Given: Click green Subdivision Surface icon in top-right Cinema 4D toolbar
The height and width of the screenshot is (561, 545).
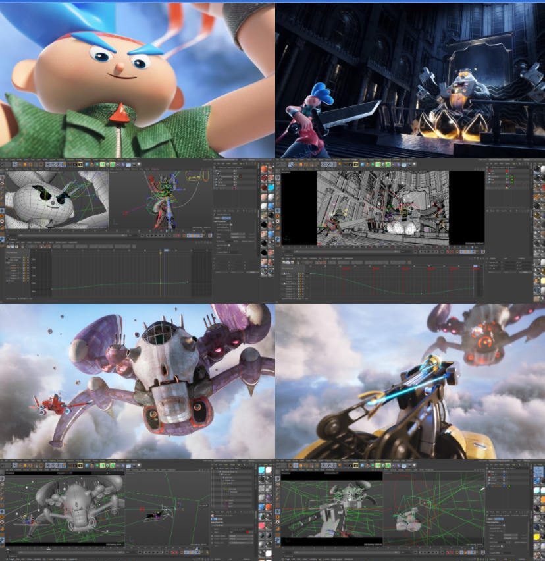Looking at the screenshot, I should [378, 164].
